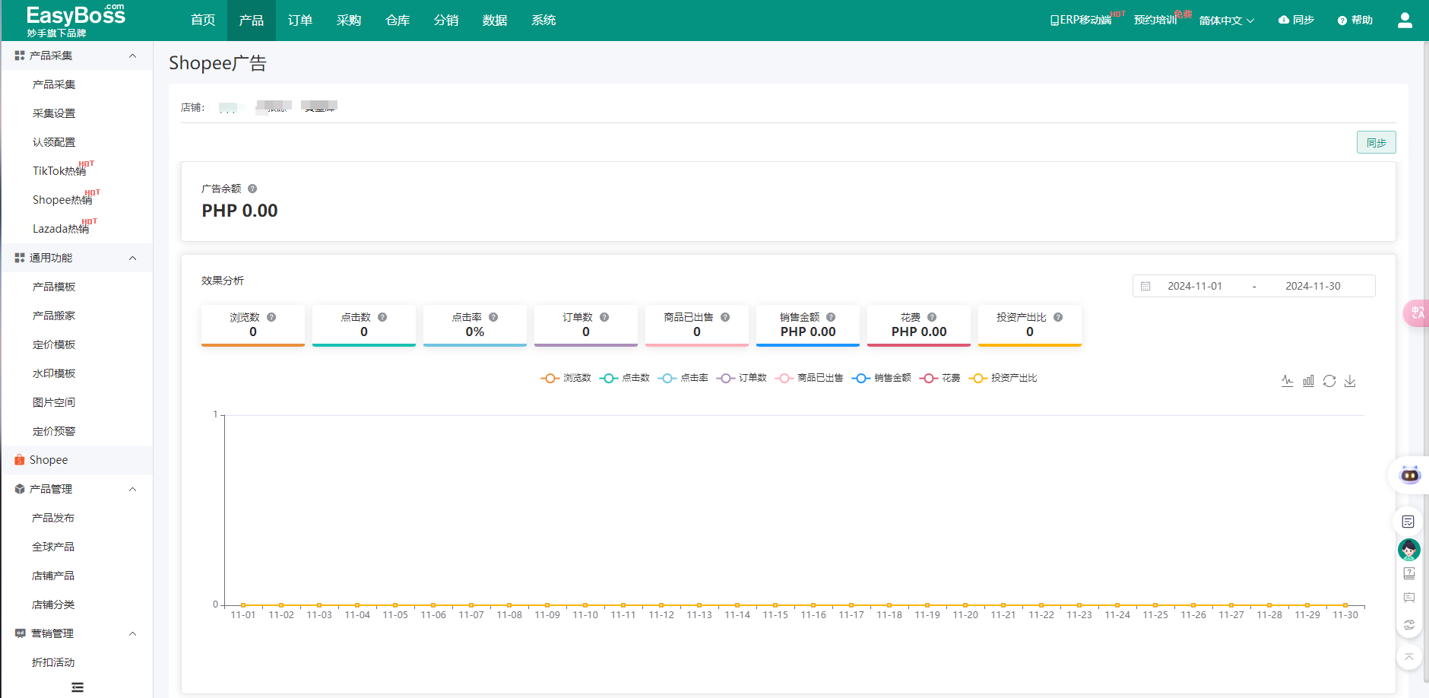Click help icon beside 广告余额
This screenshot has height=698, width=1429.
(252, 189)
